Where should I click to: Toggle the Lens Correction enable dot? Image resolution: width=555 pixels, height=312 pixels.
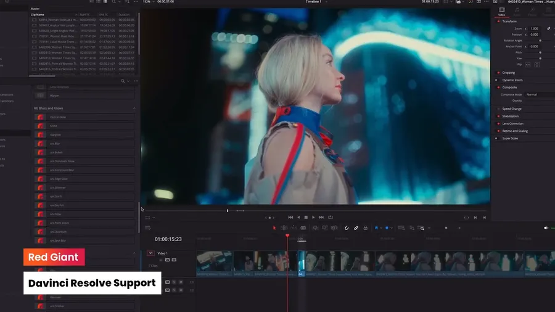click(x=498, y=123)
